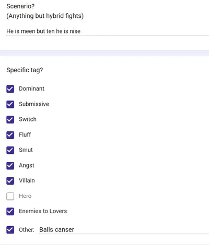Click the Villain option label
The height and width of the screenshot is (245, 209).
27,181
